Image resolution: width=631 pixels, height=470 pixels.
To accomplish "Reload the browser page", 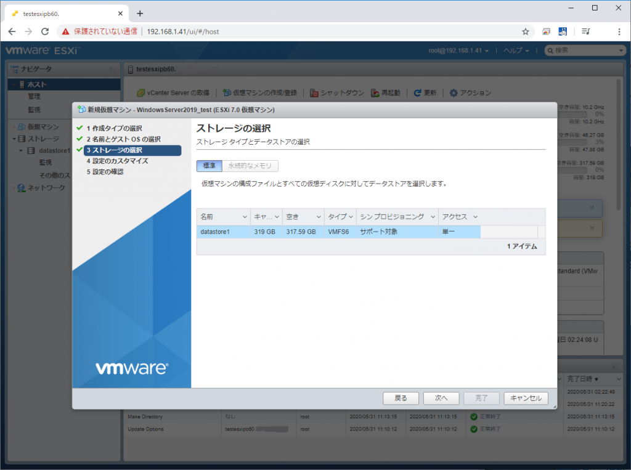I will tap(45, 31).
